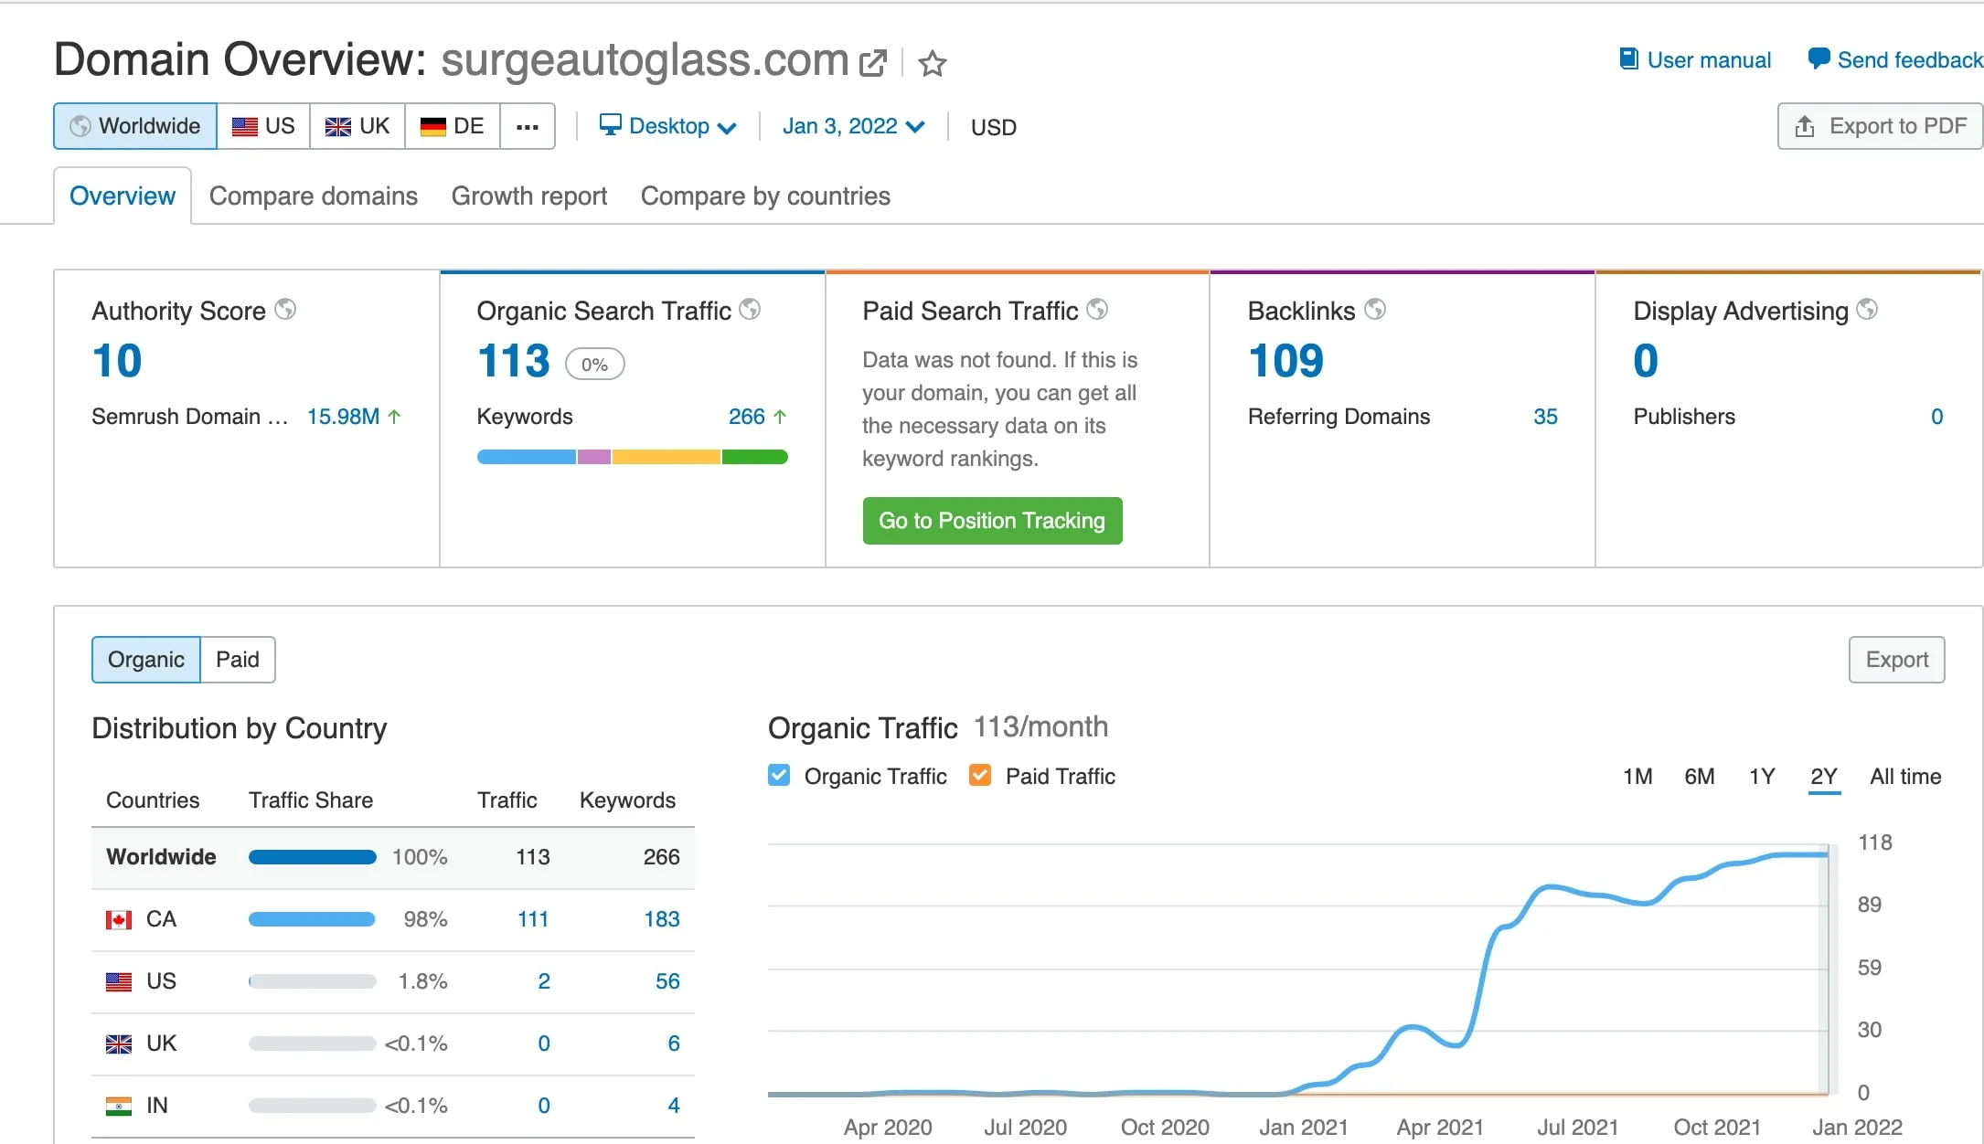Image resolution: width=1984 pixels, height=1144 pixels.
Task: Uncheck the Organic Traffic checkbox
Action: click(779, 776)
